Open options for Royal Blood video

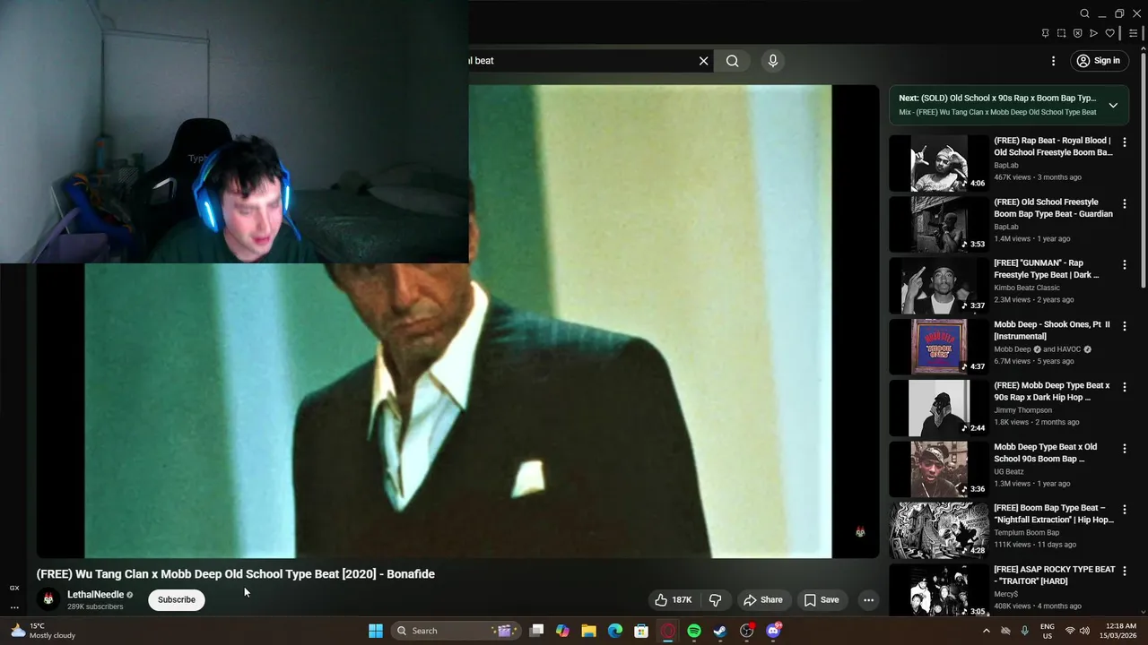pyautogui.click(x=1125, y=142)
